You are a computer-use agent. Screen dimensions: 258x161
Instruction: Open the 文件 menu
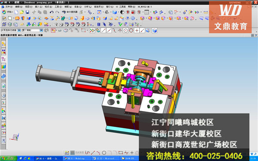(7, 7)
